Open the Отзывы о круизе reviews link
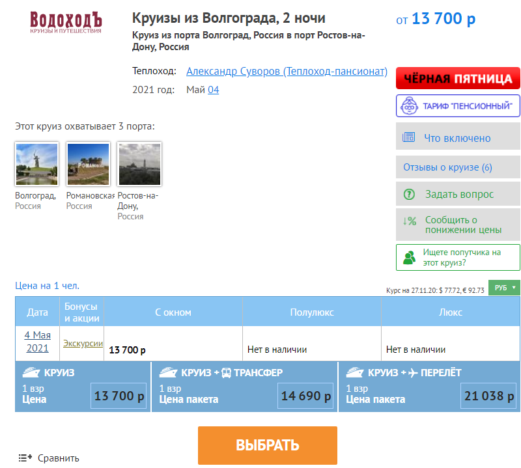 (x=447, y=167)
